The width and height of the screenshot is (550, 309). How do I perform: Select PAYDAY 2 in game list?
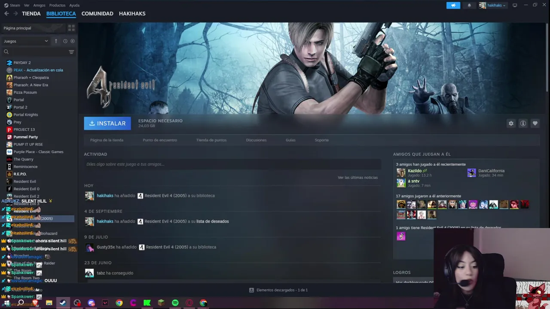pyautogui.click(x=22, y=63)
